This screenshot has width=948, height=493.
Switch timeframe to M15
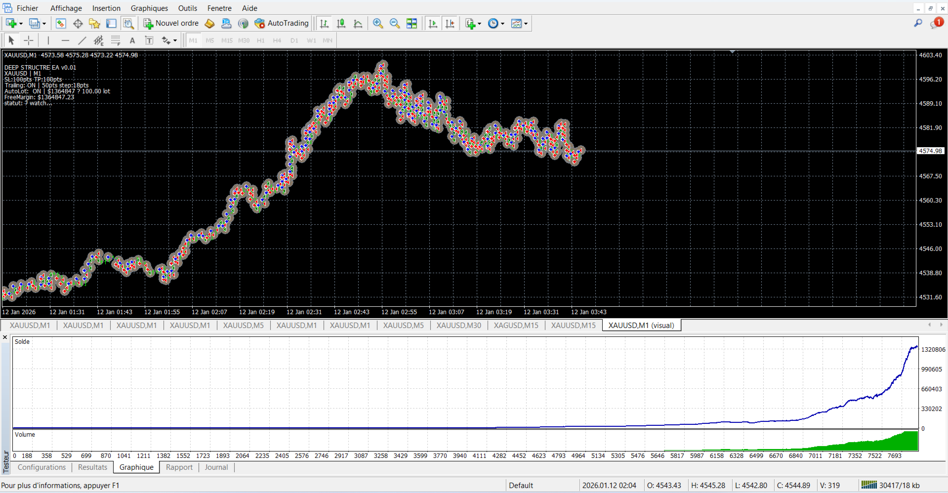(227, 41)
